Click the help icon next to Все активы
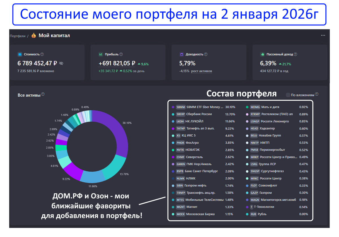 tap(43, 94)
